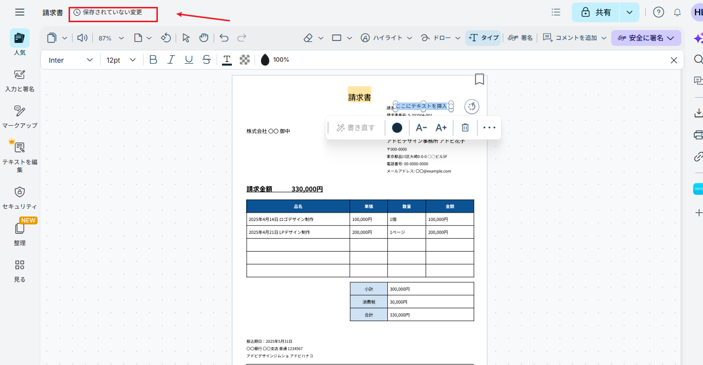Open the 安全に署名 dropdown
The width and height of the screenshot is (703, 365).
pos(646,38)
